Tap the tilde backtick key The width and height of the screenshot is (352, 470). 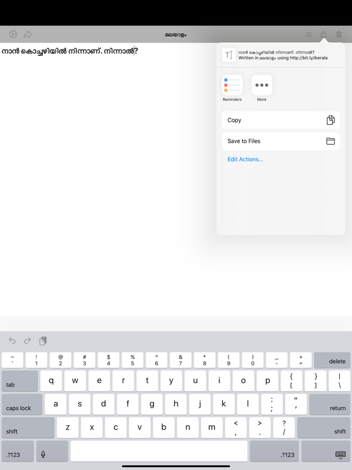coord(12,360)
